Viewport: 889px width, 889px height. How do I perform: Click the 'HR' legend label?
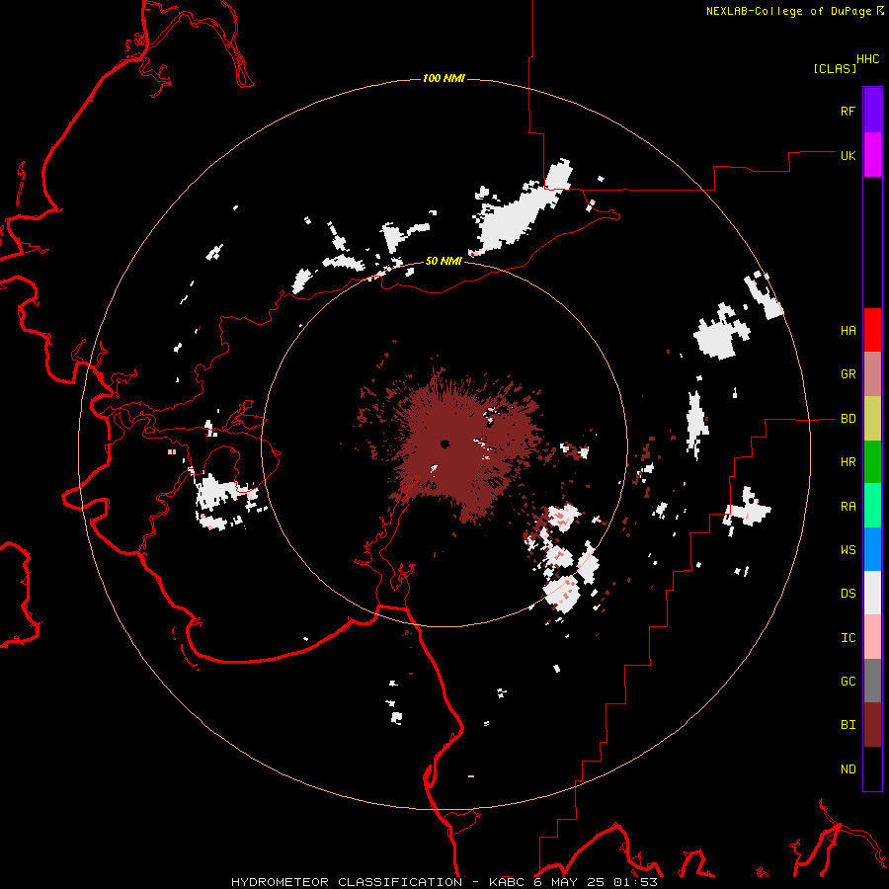click(x=848, y=462)
